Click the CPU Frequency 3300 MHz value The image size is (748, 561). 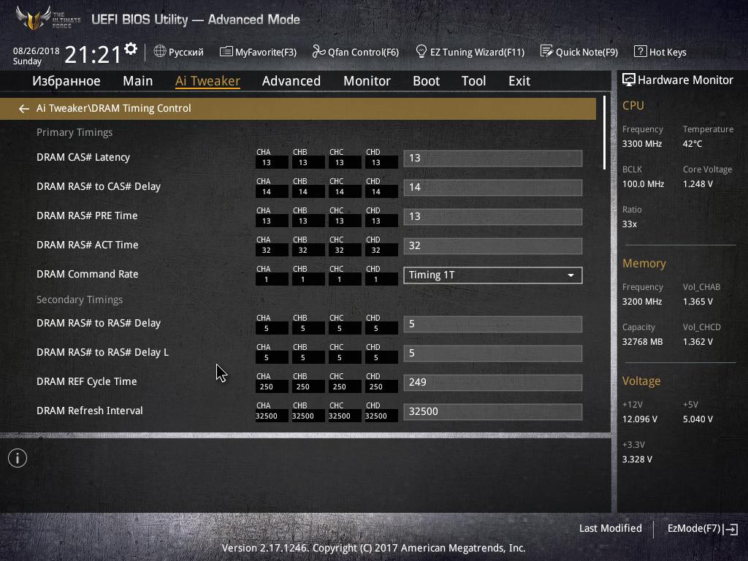pyautogui.click(x=641, y=144)
